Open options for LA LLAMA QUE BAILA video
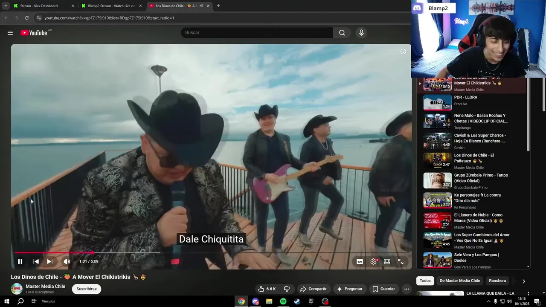 528,294
